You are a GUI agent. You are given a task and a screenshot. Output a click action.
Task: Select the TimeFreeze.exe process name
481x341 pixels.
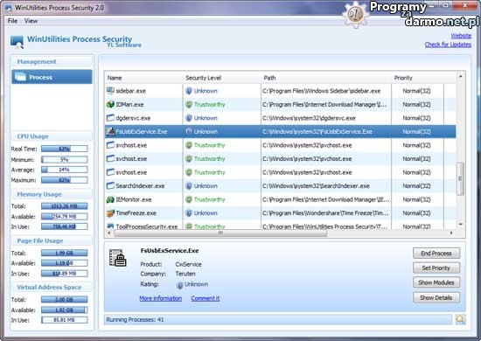pos(136,213)
